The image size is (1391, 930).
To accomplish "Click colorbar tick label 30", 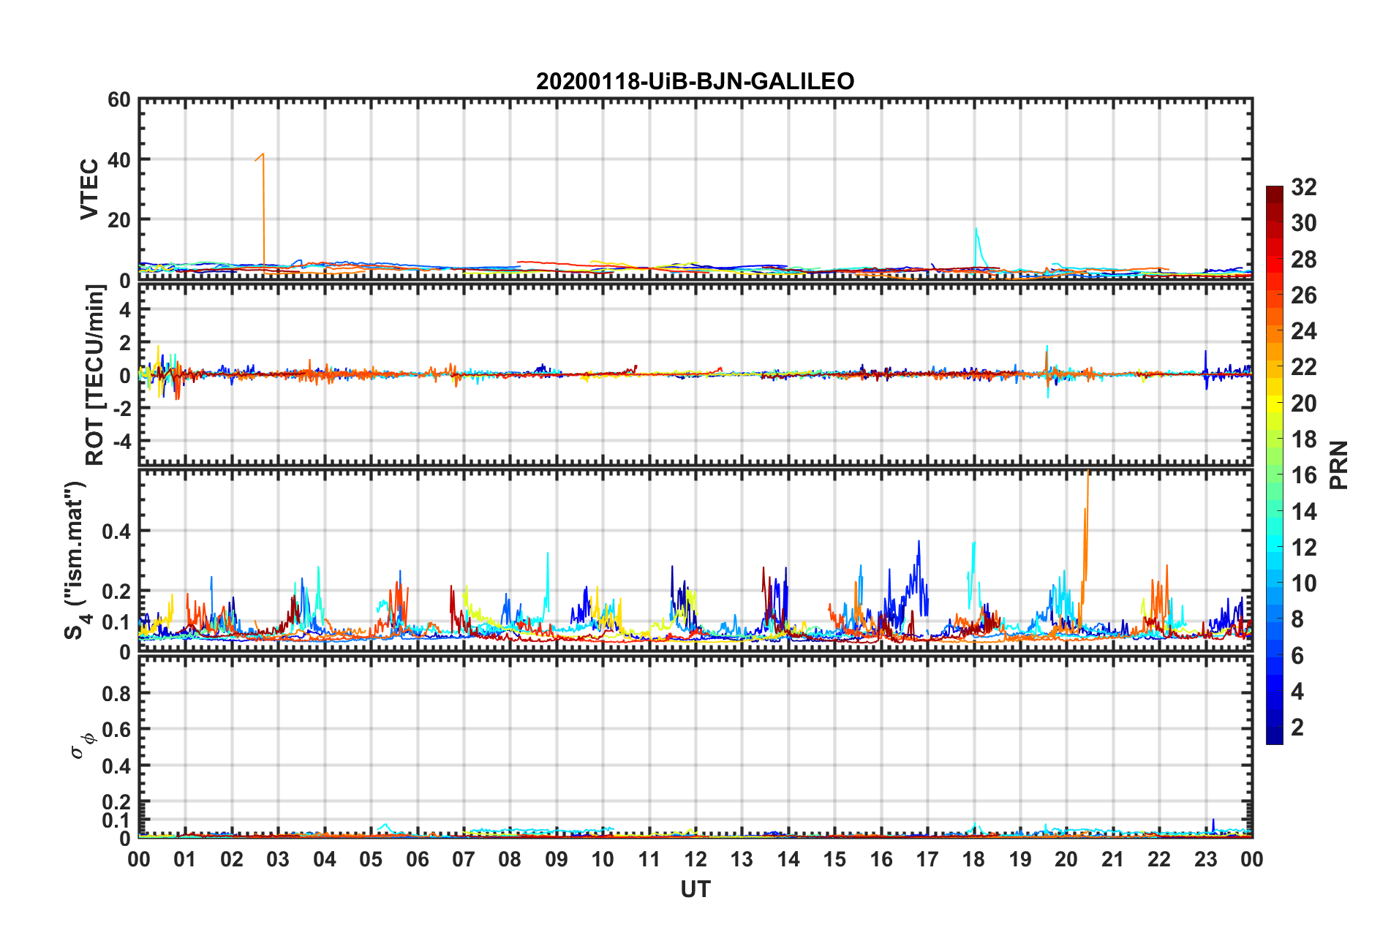I will pyautogui.click(x=1303, y=224).
